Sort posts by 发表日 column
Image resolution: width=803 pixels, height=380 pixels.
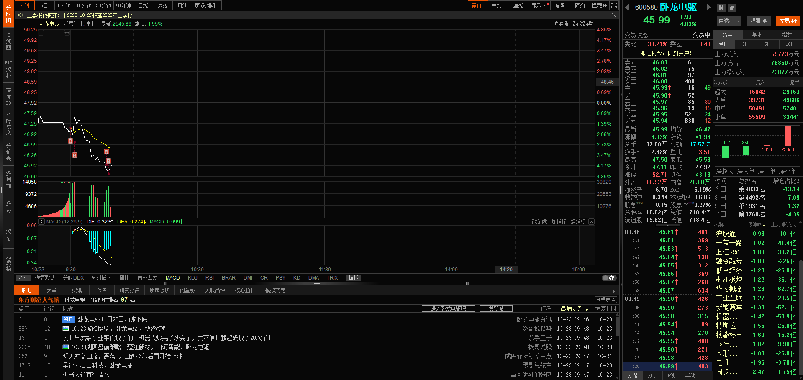[606, 308]
